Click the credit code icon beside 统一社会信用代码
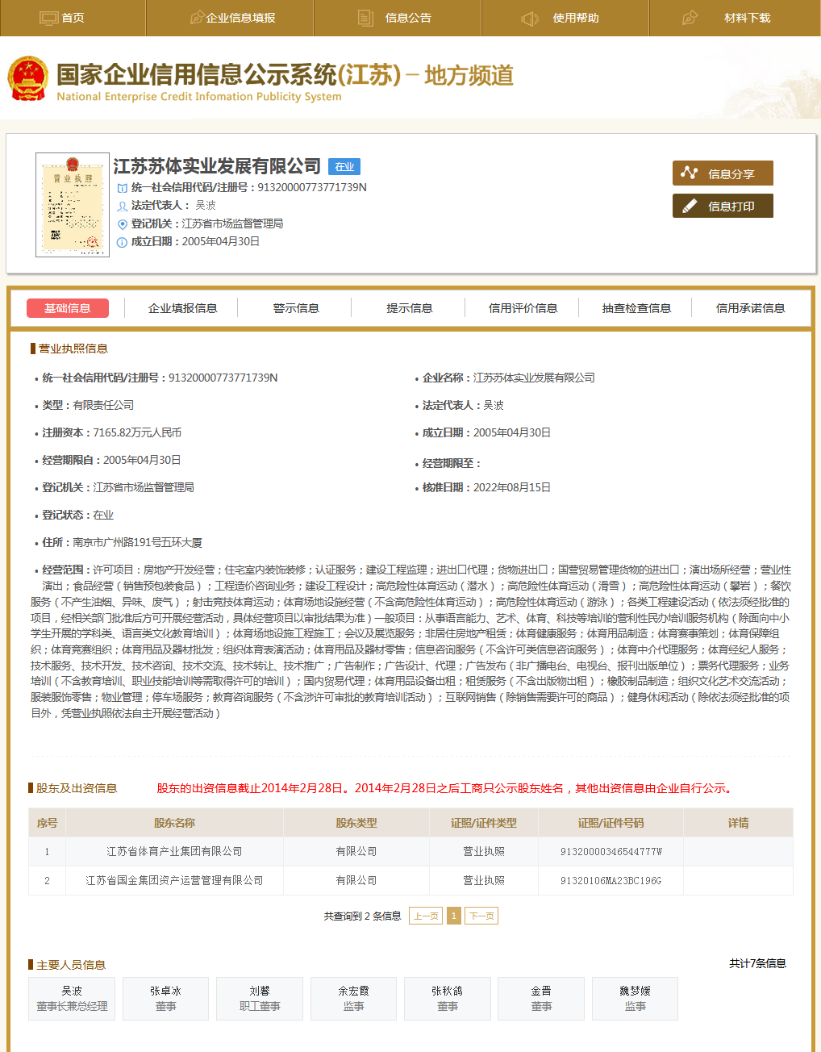The image size is (821, 1052). pyautogui.click(x=123, y=188)
